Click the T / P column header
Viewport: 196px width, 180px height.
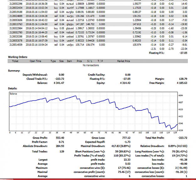(x=100, y=61)
